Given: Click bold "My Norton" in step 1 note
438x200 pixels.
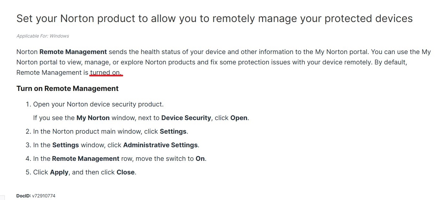Looking at the screenshot, I should (x=93, y=118).
